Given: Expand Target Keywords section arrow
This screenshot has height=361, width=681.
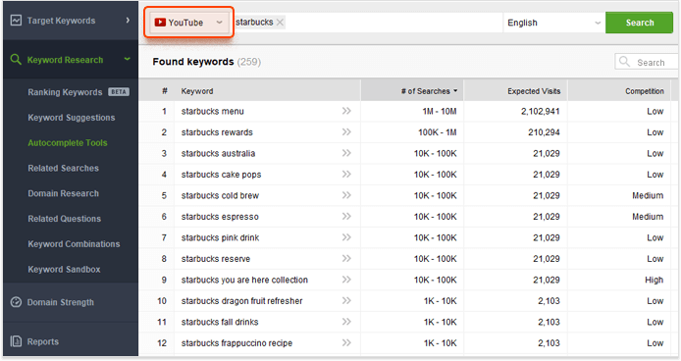Looking at the screenshot, I should [x=128, y=20].
